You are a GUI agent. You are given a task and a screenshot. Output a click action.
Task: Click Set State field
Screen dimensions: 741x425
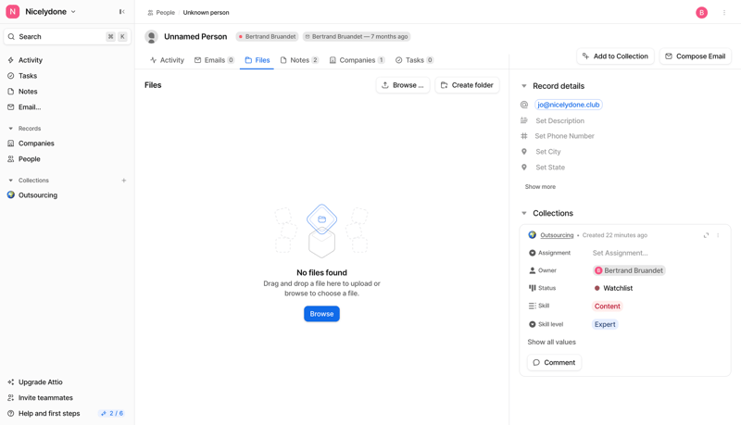(x=550, y=168)
